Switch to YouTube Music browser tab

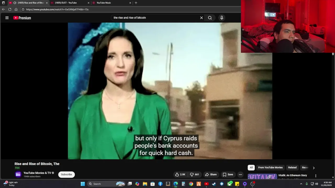coord(104,3)
